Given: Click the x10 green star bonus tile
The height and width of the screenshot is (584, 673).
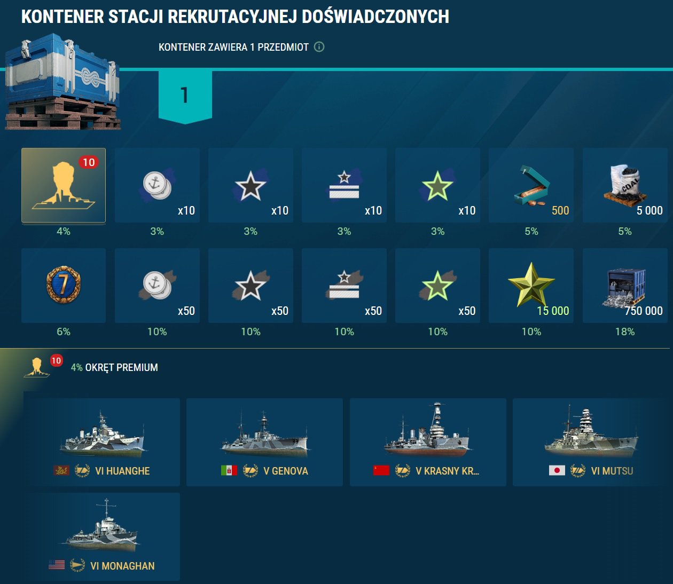Looking at the screenshot, I should [x=437, y=185].
